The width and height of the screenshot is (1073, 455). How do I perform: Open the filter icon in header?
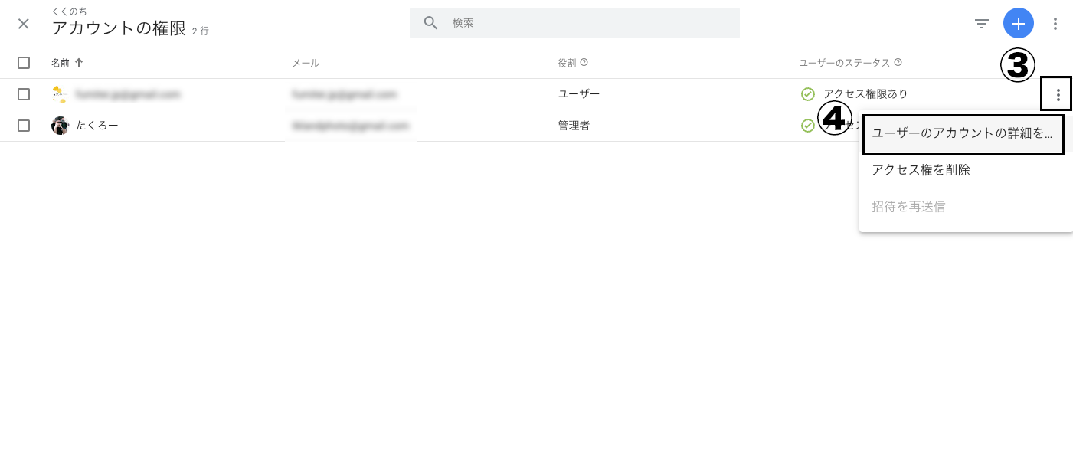coord(981,24)
